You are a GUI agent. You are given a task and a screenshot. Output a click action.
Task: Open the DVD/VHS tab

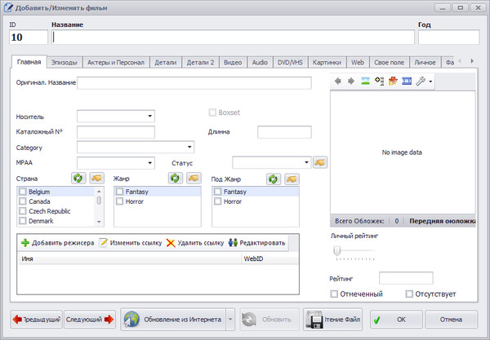292,62
